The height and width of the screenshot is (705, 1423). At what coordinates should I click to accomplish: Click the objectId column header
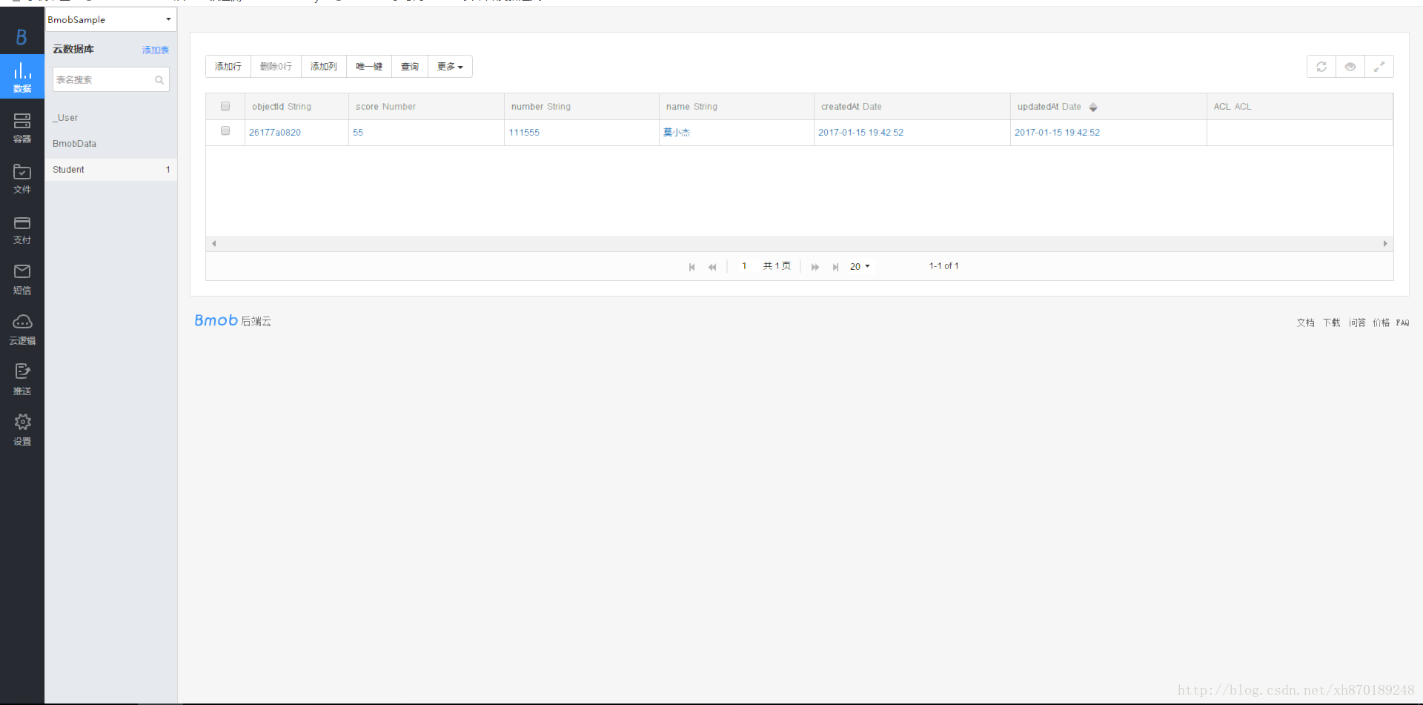click(x=296, y=107)
